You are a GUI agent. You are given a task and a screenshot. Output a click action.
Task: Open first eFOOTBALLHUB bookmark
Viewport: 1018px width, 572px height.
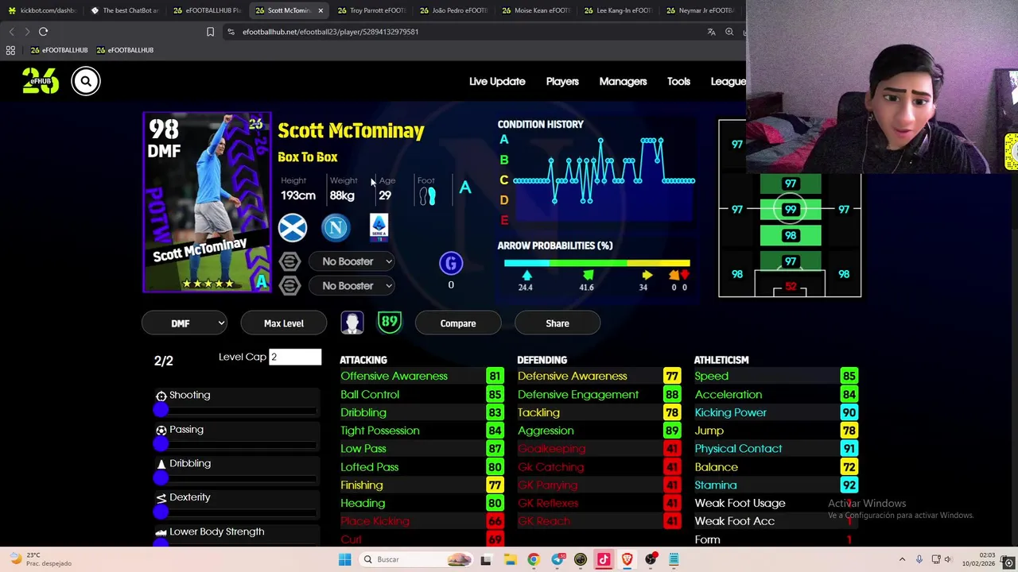[59, 50]
